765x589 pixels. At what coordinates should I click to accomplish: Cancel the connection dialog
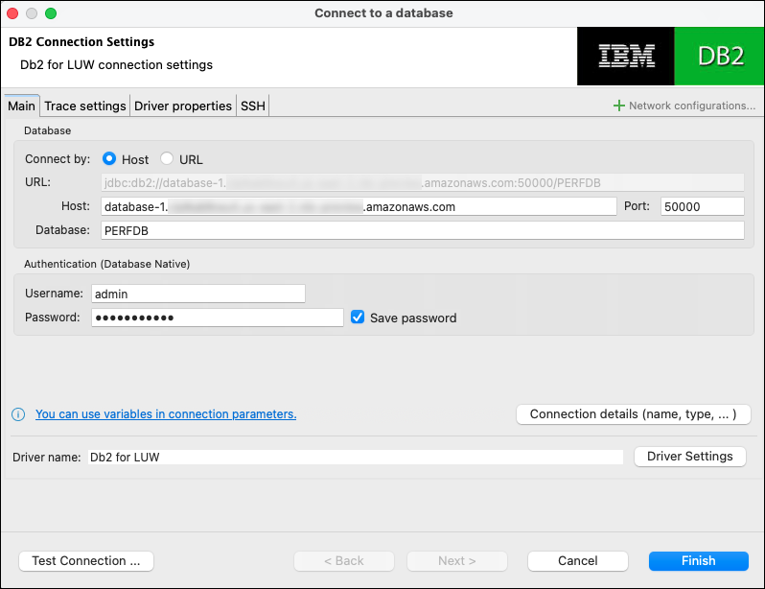pos(578,560)
